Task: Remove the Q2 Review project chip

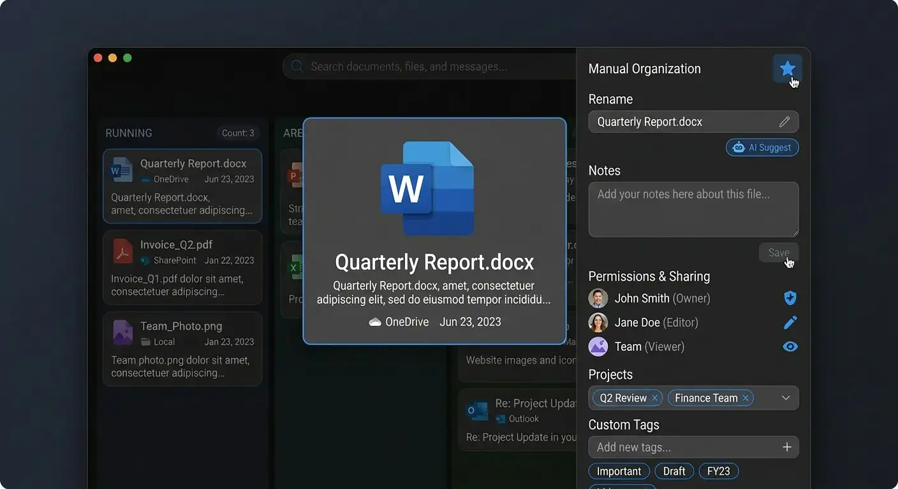Action: 654,398
